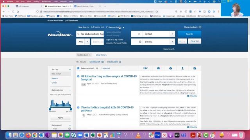Uncheck the Fire in Indian hospital article checkbox
The width and height of the screenshot is (250, 140).
78,107
